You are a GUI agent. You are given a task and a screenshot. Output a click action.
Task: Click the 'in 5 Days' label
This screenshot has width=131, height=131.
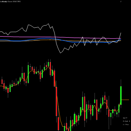coord(126,124)
